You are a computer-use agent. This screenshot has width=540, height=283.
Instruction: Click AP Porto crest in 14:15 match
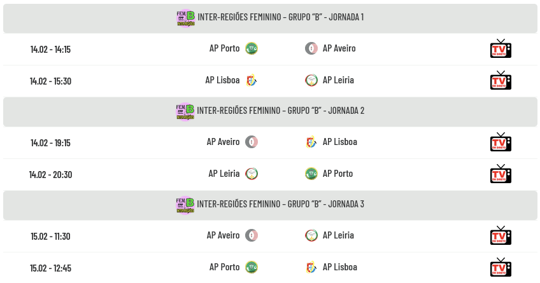coord(252,48)
